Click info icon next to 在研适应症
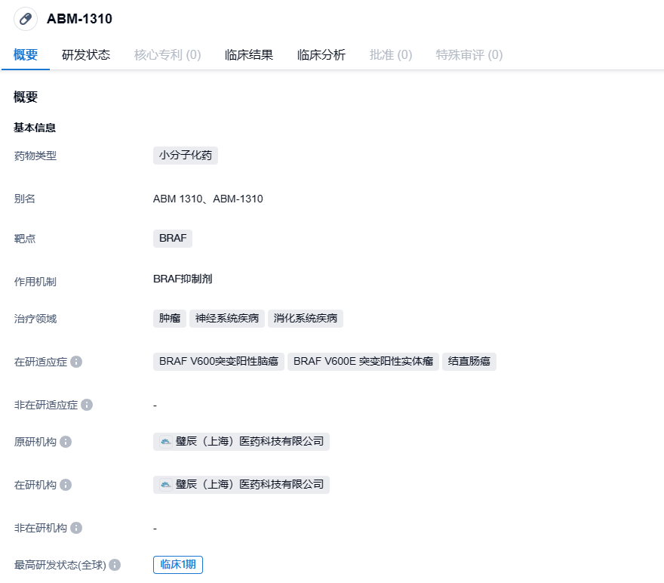The image size is (664, 583). pos(76,362)
